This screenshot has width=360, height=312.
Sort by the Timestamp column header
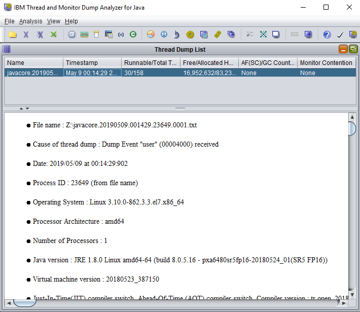(92, 62)
